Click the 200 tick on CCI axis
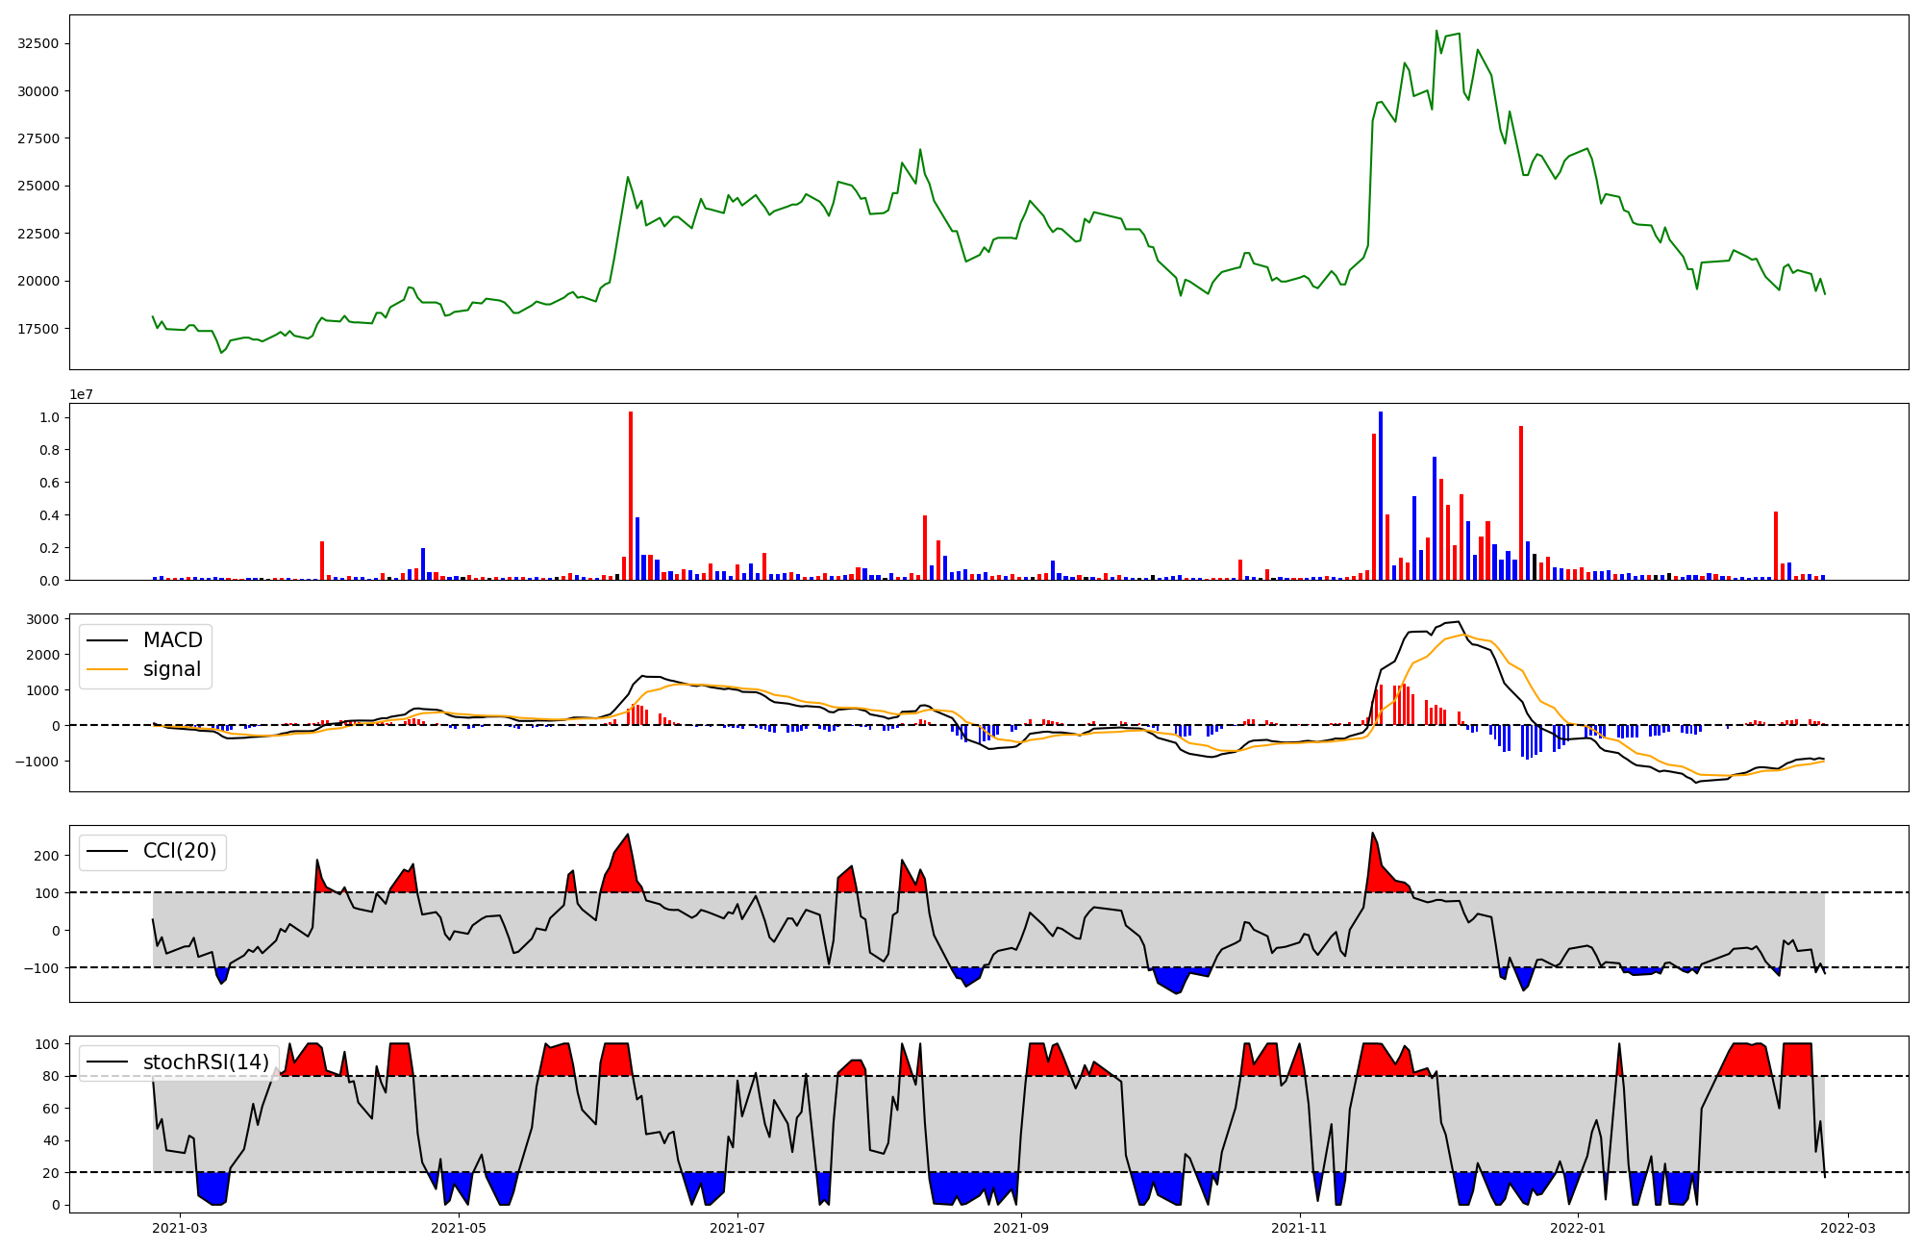This screenshot has height=1250, width=1923. coord(46,856)
